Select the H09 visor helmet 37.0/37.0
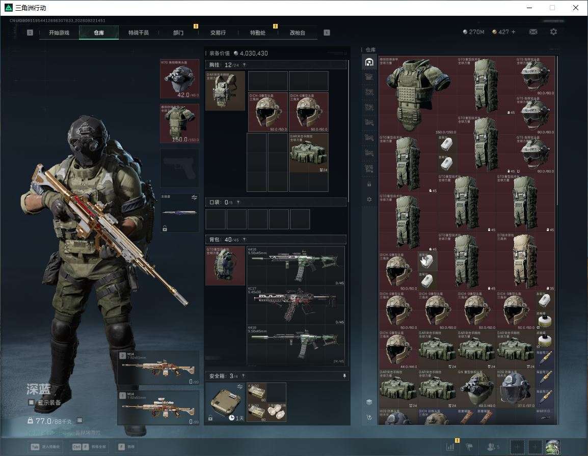 [515, 388]
